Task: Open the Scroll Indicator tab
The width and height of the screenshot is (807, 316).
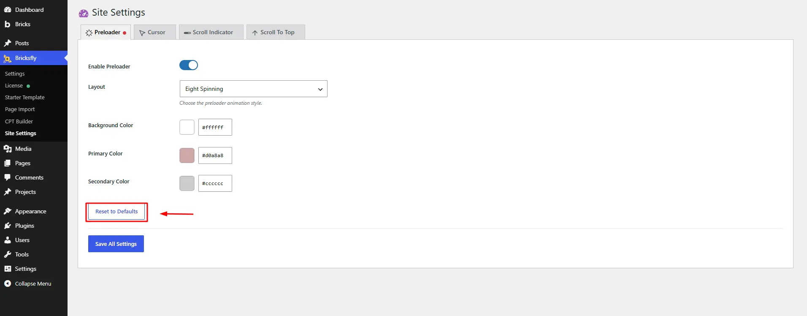Action: pos(211,32)
